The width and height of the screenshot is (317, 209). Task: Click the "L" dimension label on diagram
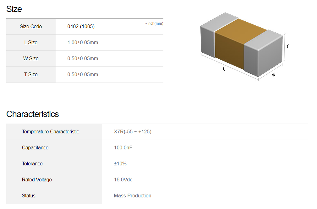pyautogui.click(x=224, y=69)
